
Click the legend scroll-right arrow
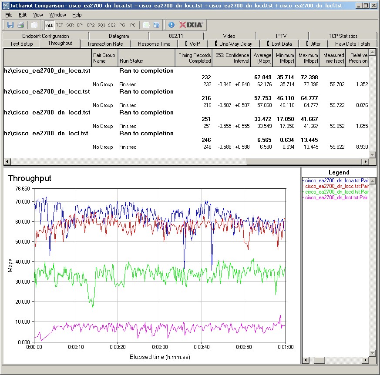366,360
